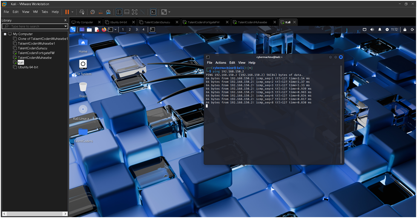Click the 11:12 clock in Kali panel

(x=394, y=29)
